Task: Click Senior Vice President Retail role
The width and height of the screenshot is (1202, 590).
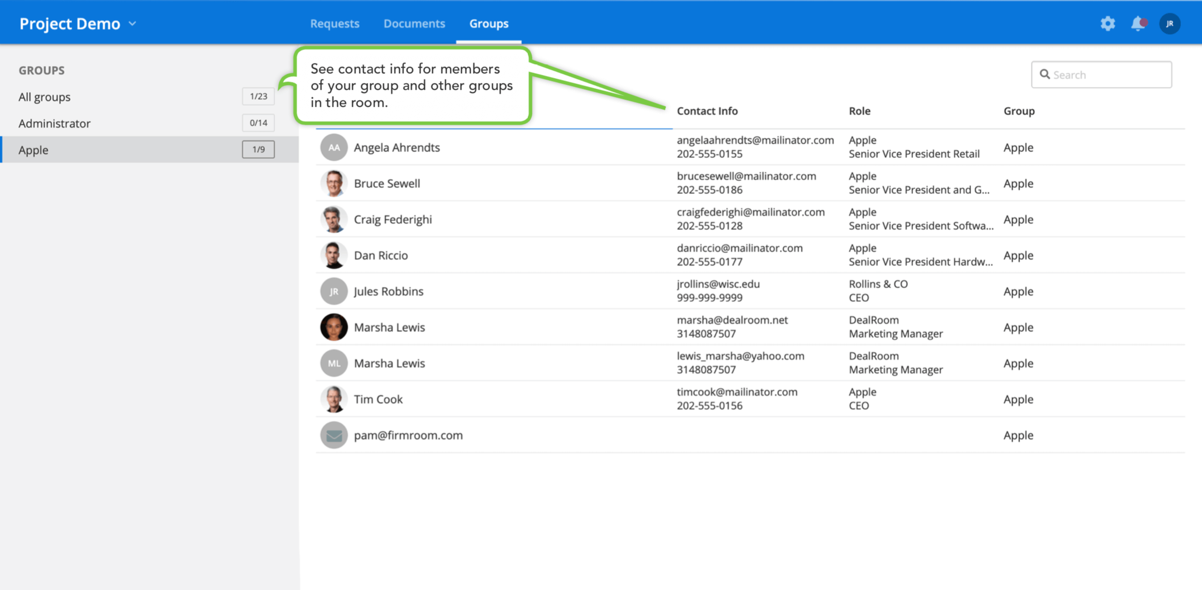Action: (914, 154)
